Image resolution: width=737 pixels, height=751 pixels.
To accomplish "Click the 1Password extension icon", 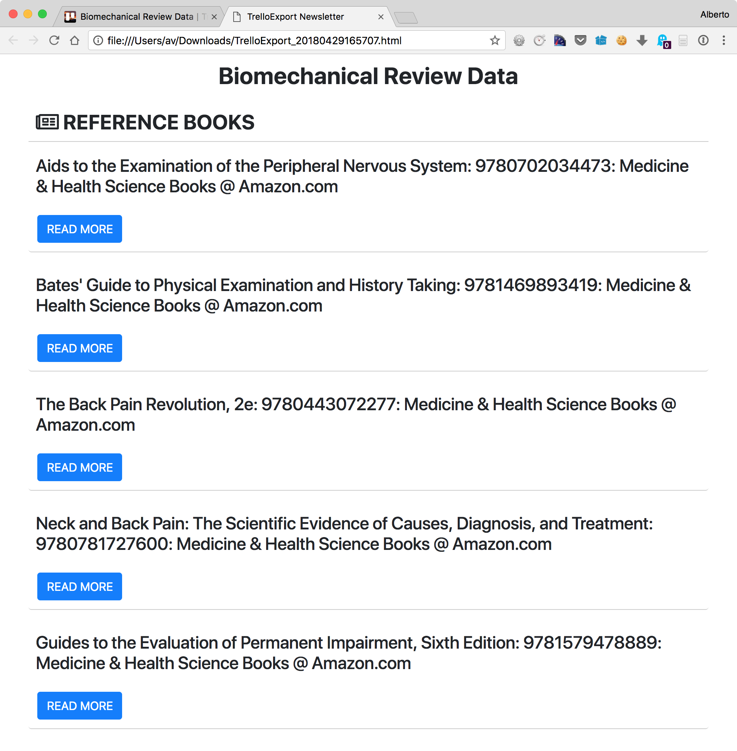I will (x=703, y=40).
